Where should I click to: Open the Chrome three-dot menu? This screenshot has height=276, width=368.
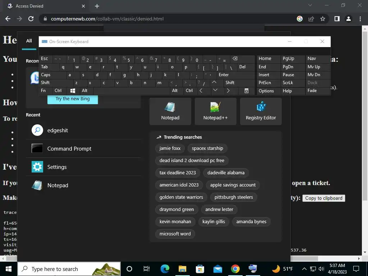click(360, 19)
